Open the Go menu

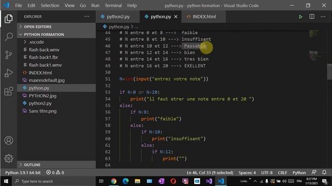pyautogui.click(x=83, y=6)
